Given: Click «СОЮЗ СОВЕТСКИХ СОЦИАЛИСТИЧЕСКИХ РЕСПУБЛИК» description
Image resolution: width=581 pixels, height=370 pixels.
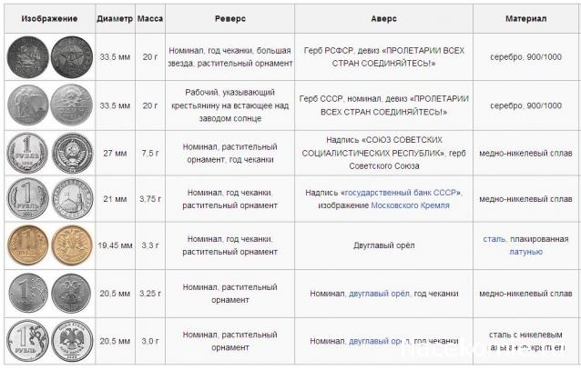Looking at the screenshot, I should (384, 153).
